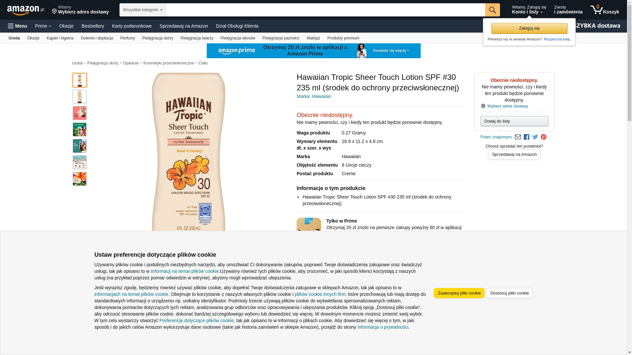Open the shopping cart Koszyk icon
Image resolution: width=632 pixels, height=355 pixels.
[x=605, y=10]
